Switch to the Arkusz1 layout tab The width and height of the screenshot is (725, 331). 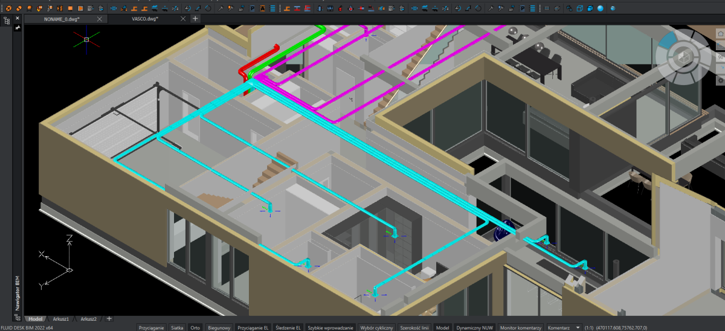pyautogui.click(x=61, y=318)
